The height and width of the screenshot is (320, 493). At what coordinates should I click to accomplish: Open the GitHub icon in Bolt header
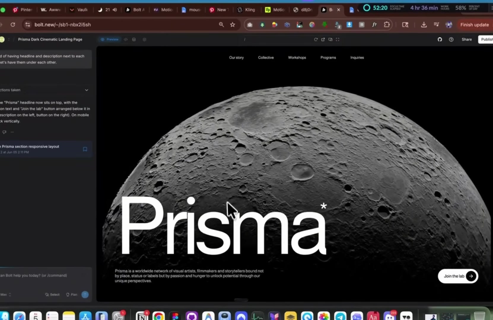pos(440,39)
